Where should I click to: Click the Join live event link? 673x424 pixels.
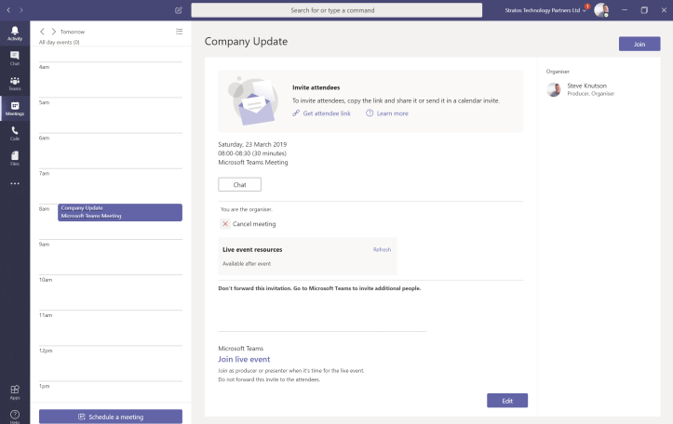click(x=244, y=359)
